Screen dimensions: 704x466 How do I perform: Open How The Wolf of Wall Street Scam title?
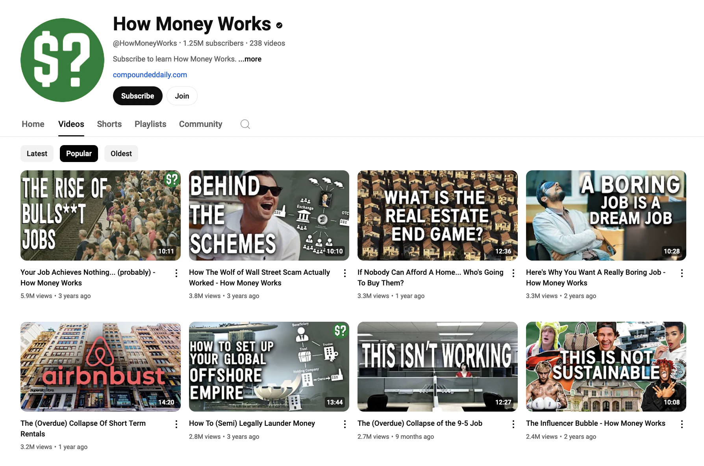[x=259, y=278]
